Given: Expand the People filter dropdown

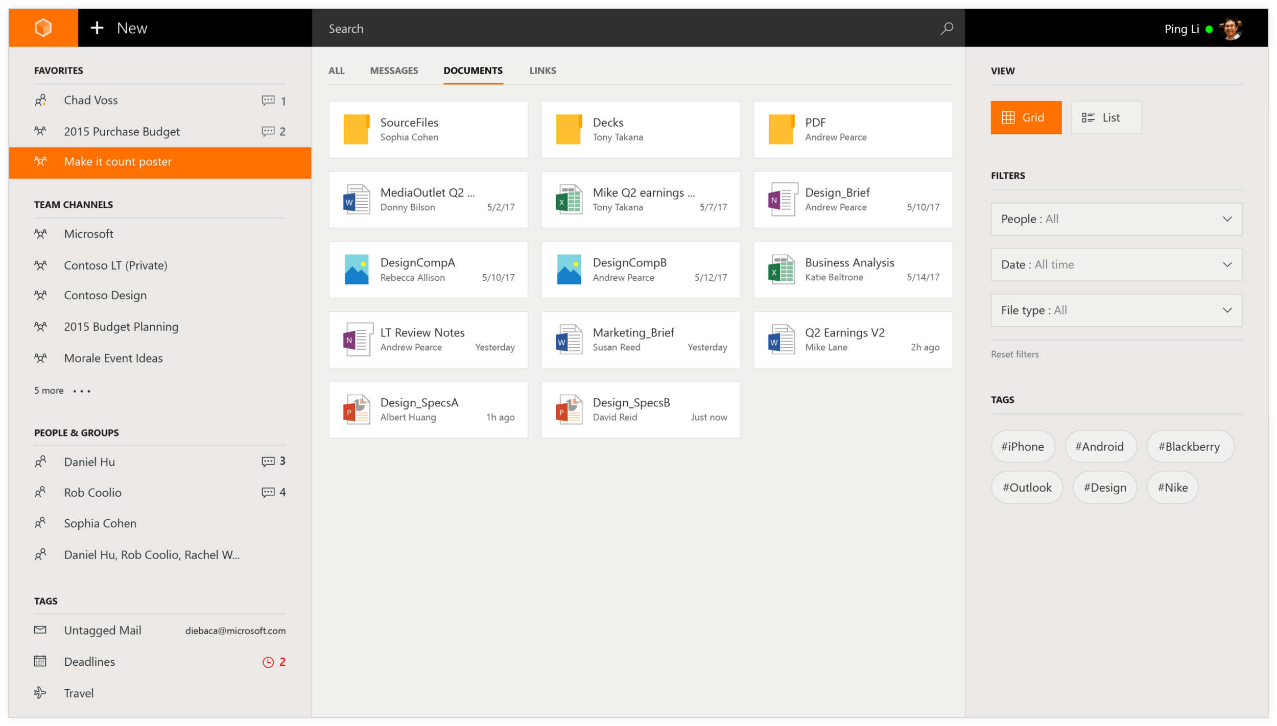Looking at the screenshot, I should [x=1116, y=219].
